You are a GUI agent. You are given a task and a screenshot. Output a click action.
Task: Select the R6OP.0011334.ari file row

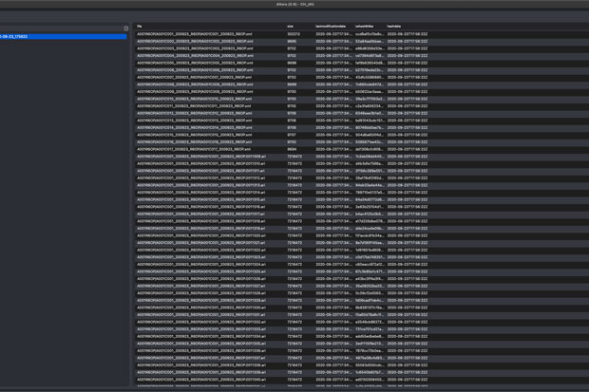pyautogui.click(x=362, y=336)
